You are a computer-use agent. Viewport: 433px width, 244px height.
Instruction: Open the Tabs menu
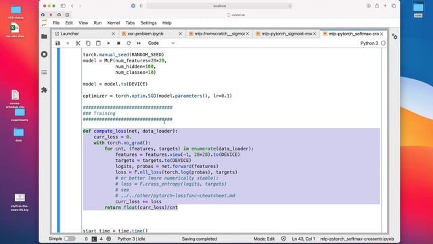tap(130, 23)
